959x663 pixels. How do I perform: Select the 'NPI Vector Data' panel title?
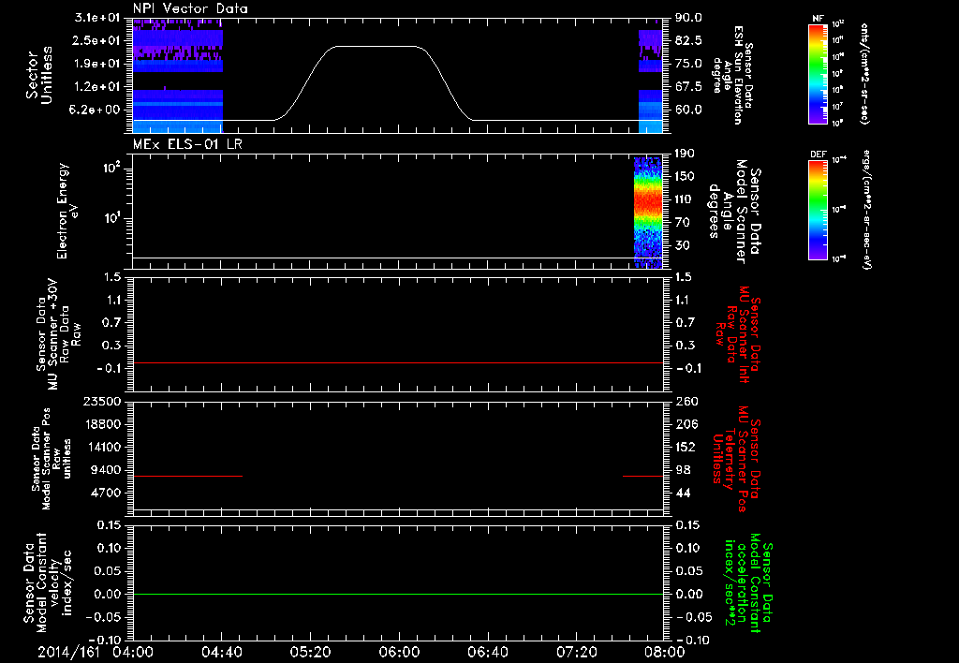point(190,8)
